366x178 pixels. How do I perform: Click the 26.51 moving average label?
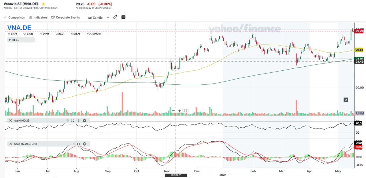[x=359, y=50]
